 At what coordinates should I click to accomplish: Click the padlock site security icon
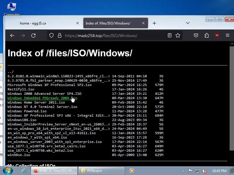[60, 35]
